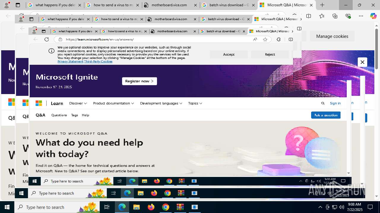
Task: Click volume icon in bottom-most system tray
Action: [x=341, y=207]
